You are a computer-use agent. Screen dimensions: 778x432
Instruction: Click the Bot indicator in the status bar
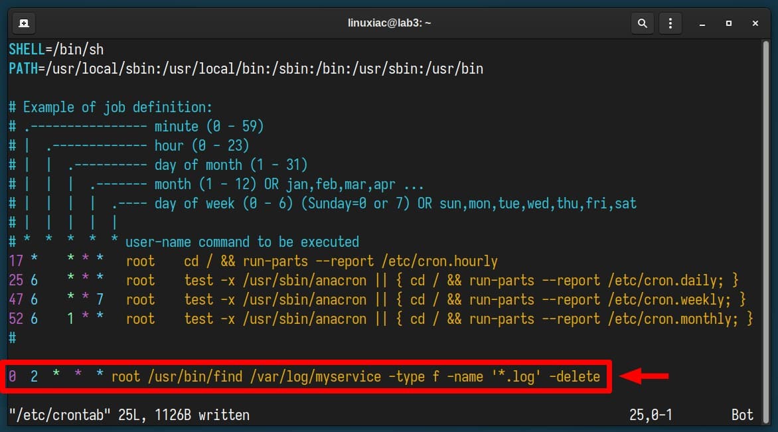coord(741,414)
